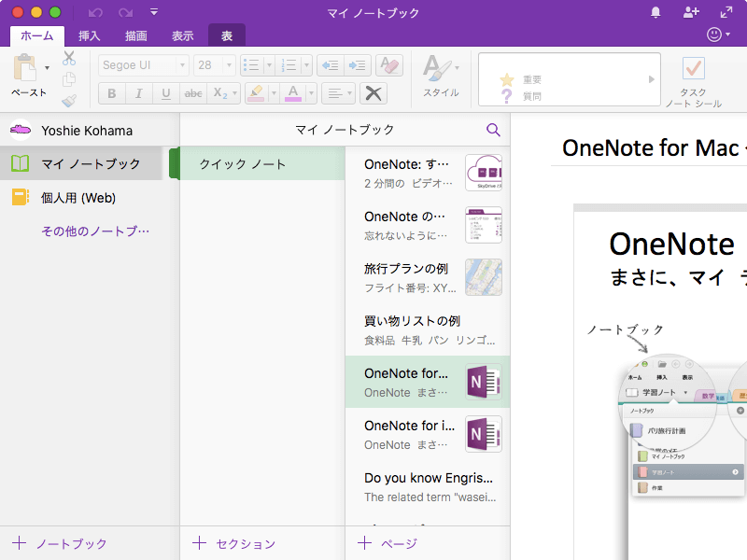
Task: Expand the tags gallery arrow
Action: click(651, 79)
